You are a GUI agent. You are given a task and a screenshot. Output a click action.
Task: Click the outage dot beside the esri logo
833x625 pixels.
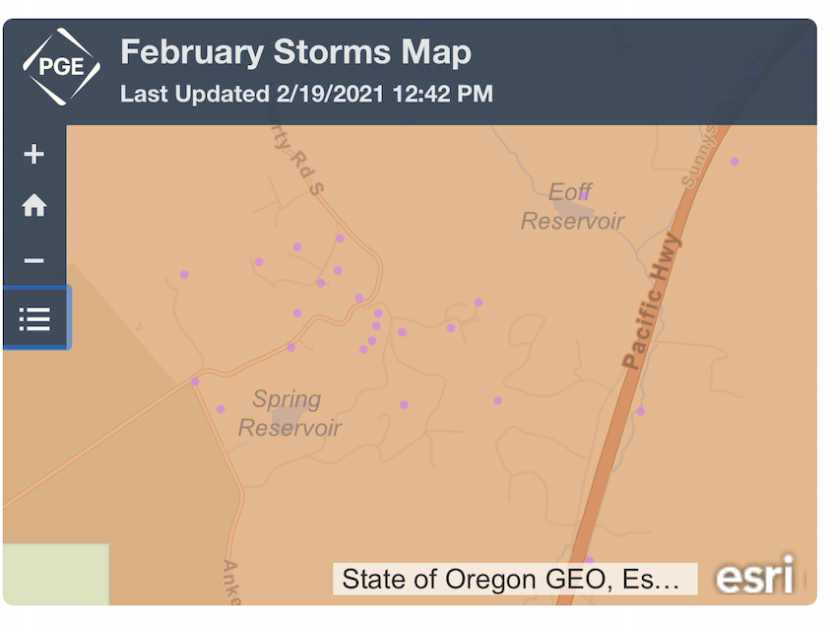tap(589, 561)
